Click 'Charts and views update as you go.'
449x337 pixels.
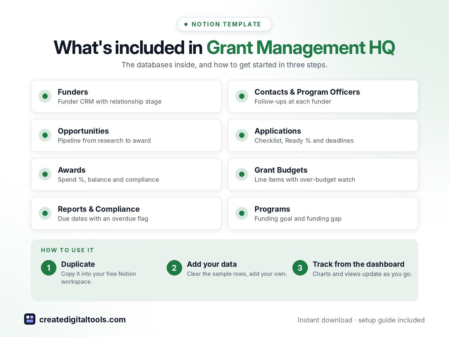point(362,274)
